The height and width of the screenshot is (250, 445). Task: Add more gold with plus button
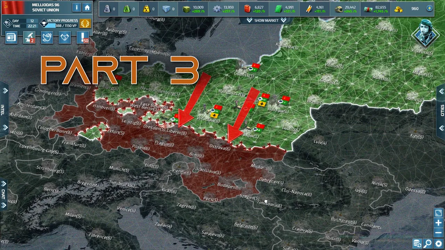click(430, 8)
